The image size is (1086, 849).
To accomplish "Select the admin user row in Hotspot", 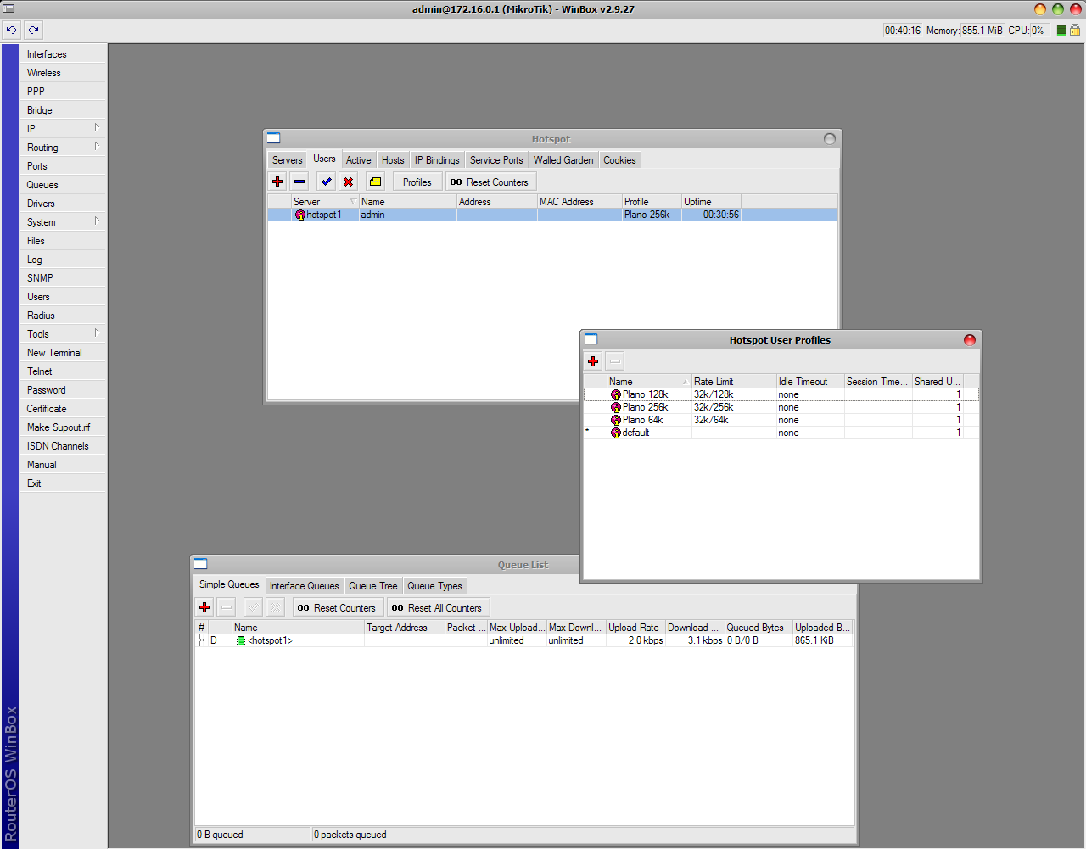I will pos(552,215).
